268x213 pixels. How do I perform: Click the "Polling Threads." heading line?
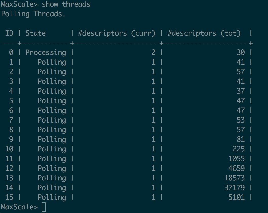pos(33,14)
